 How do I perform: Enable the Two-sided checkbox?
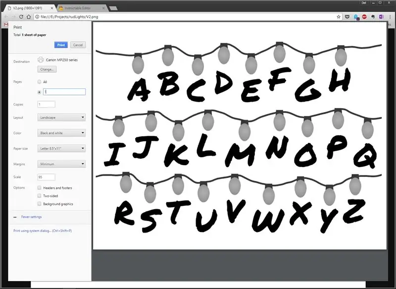39,196
